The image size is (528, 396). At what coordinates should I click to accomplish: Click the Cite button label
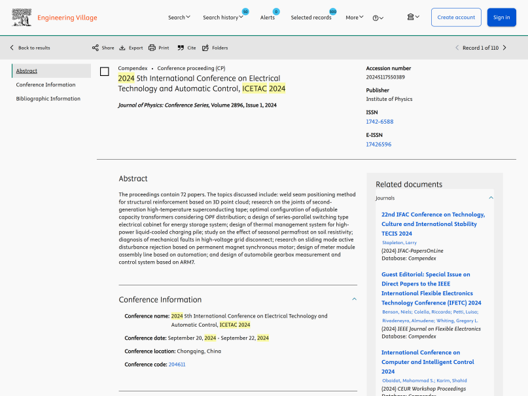pyautogui.click(x=192, y=48)
